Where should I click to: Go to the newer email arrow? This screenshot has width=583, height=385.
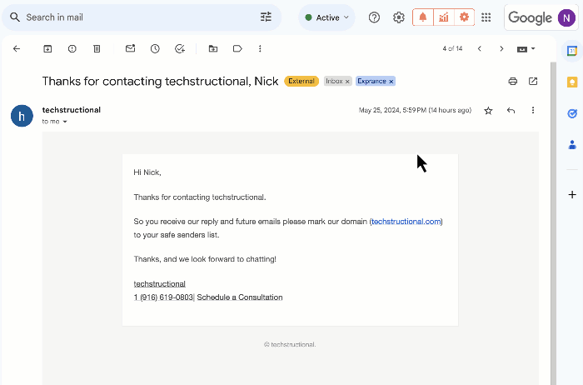480,48
